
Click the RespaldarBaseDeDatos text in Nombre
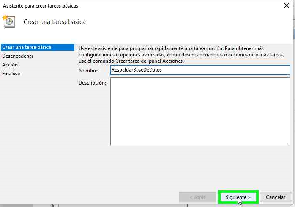tap(136, 70)
